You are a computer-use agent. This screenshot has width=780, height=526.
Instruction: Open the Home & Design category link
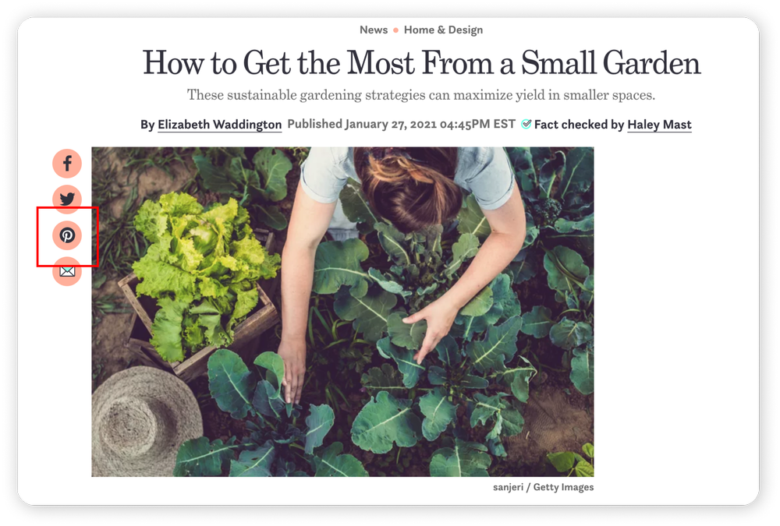point(443,30)
